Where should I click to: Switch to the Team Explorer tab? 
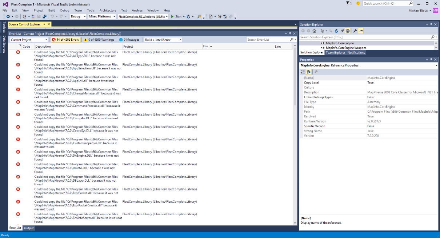(335, 53)
